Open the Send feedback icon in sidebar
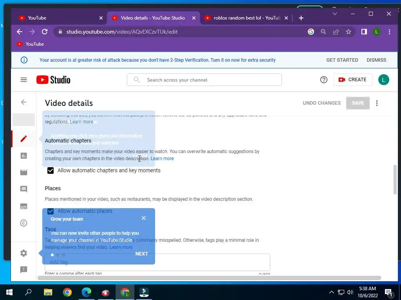The width and height of the screenshot is (401, 300). pos(23,270)
